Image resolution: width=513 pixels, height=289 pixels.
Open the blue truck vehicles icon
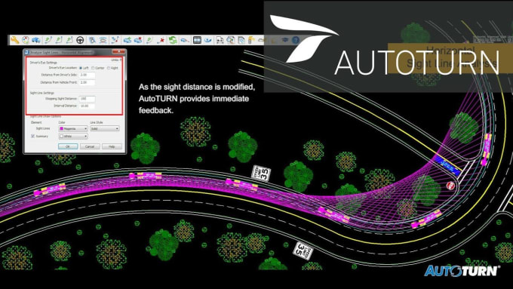coord(36,40)
